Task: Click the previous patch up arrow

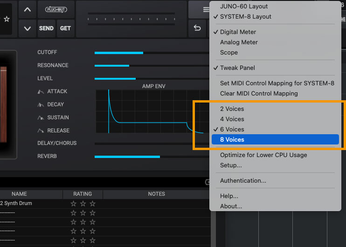Action: [x=28, y=9]
